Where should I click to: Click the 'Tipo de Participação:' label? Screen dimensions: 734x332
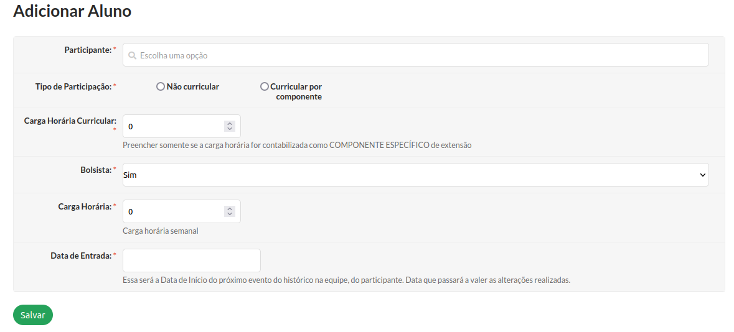73,86
